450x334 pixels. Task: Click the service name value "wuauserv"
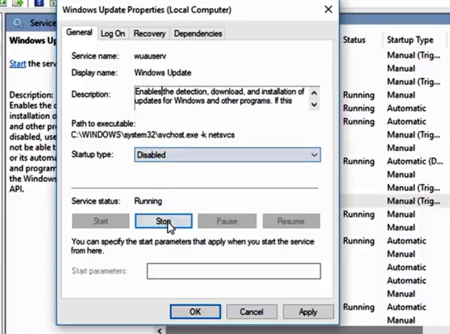[150, 56]
